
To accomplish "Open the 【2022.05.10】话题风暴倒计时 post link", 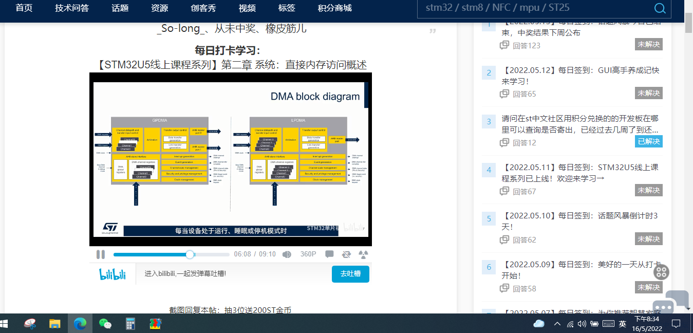I will click(x=579, y=221).
